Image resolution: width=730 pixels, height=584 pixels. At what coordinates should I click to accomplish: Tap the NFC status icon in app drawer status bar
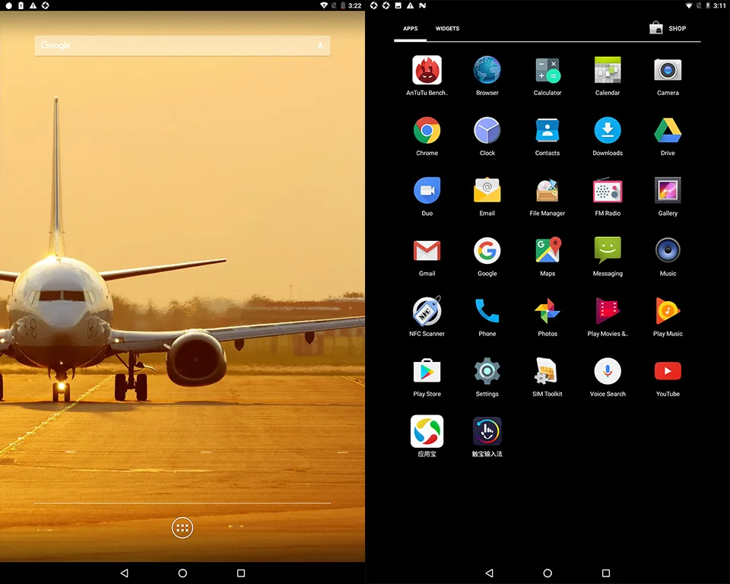(x=422, y=5)
